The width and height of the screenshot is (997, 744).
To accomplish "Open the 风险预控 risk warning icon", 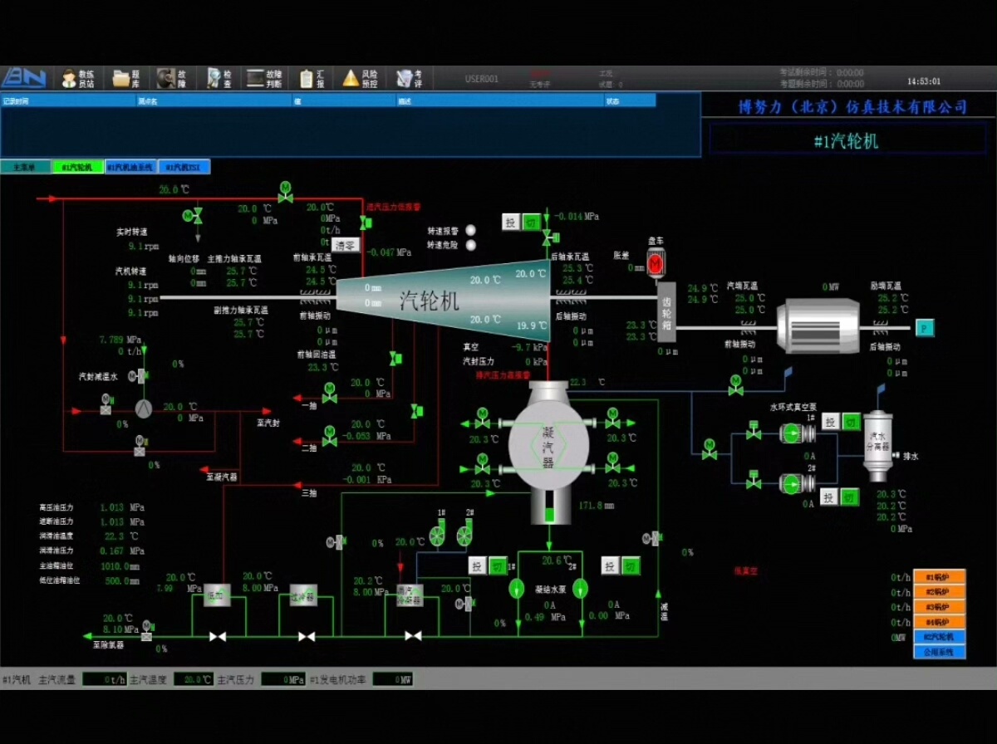I will coord(361,79).
